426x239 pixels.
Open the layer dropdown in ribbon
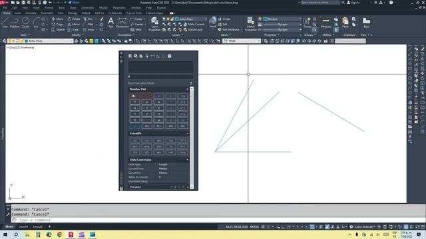(206, 19)
